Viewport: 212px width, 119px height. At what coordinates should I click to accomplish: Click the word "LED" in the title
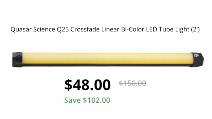tap(149, 29)
